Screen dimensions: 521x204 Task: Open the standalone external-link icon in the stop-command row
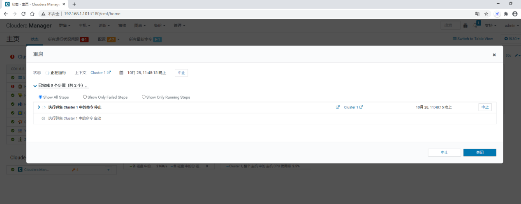(x=338, y=107)
